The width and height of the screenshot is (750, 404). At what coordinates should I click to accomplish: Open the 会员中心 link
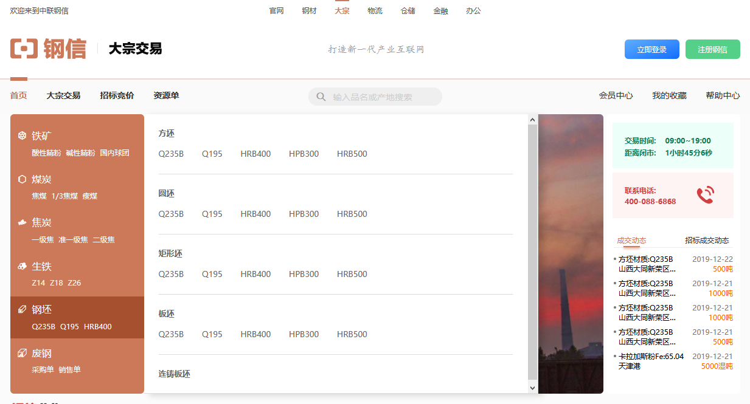click(616, 95)
